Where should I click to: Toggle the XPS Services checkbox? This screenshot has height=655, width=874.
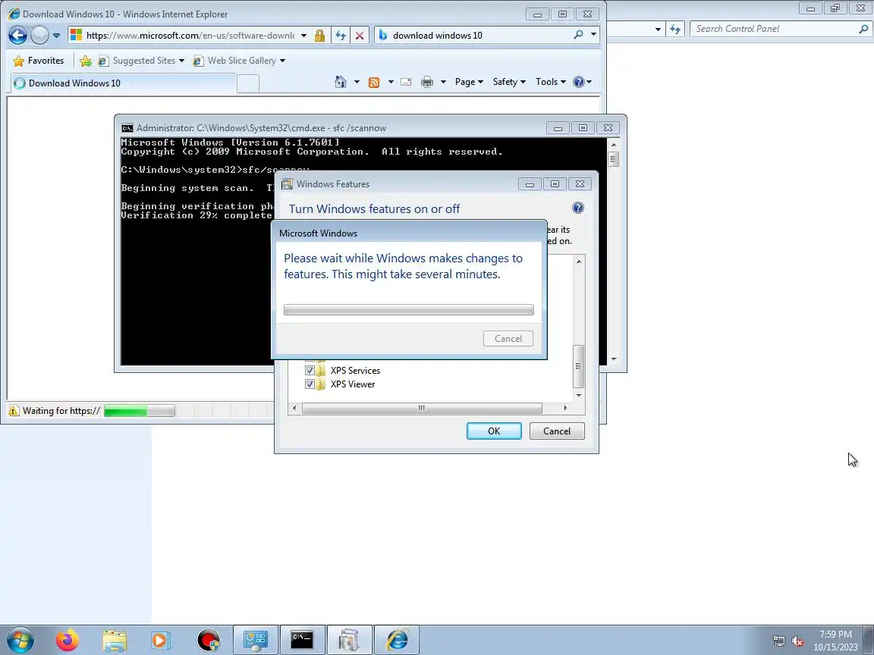click(310, 371)
